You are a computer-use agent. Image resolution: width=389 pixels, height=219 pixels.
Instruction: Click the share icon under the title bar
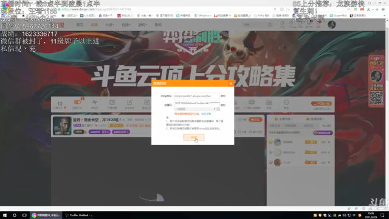(x=243, y=132)
